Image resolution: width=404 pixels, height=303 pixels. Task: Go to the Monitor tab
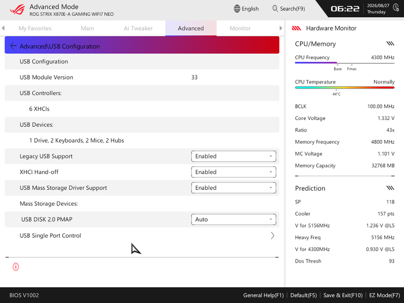pos(240,28)
